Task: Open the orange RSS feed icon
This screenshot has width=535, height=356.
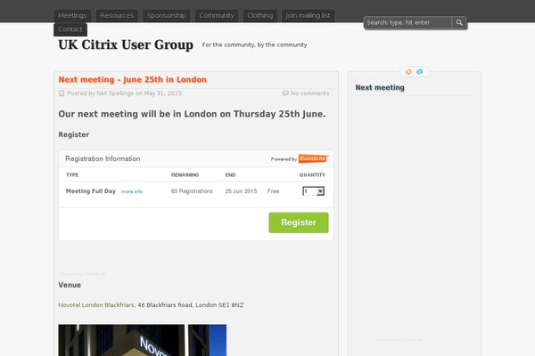Action: pyautogui.click(x=408, y=71)
